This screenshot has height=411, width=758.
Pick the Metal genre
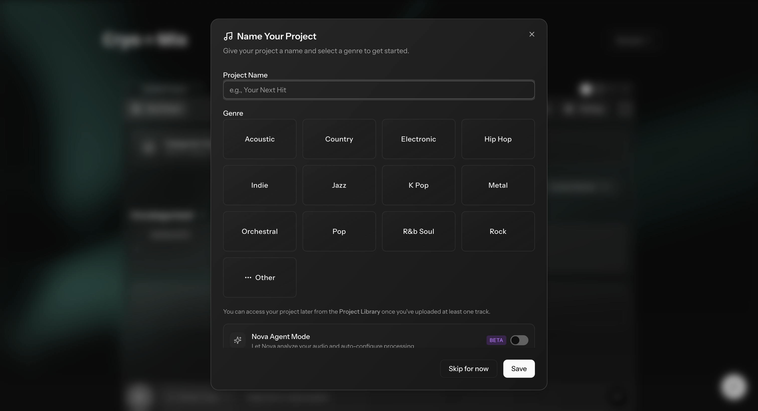click(x=498, y=185)
